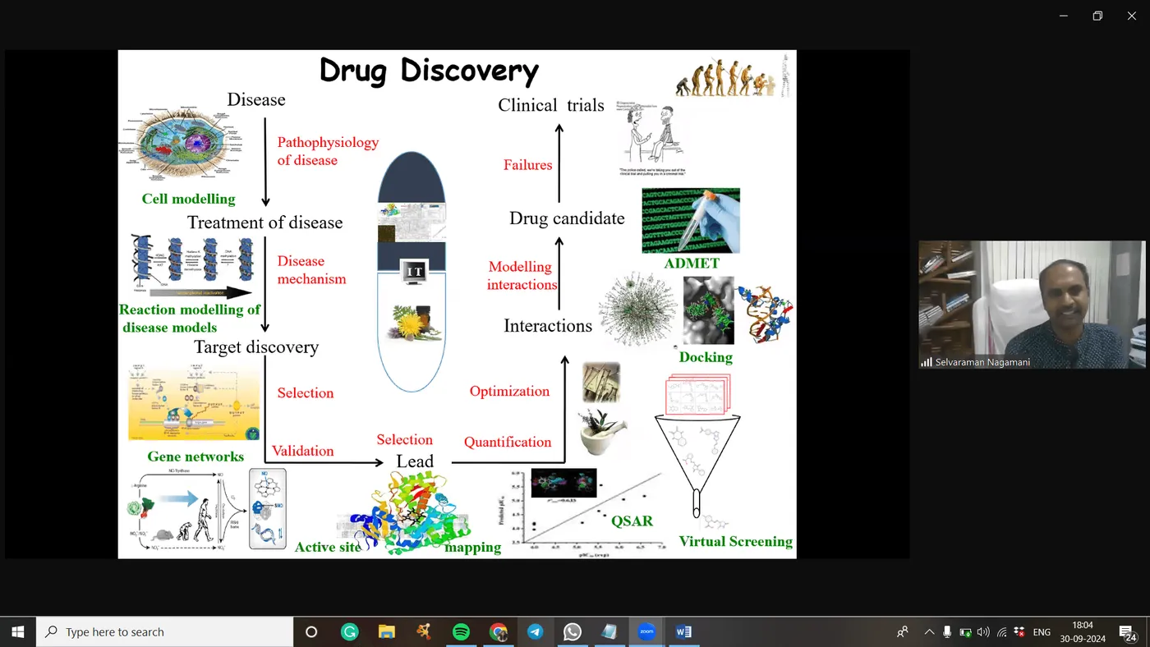
Task: Open Spotify from the taskbar
Action: point(461,631)
